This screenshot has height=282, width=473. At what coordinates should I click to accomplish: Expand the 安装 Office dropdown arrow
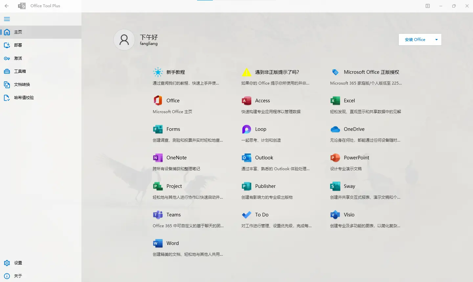tap(436, 40)
